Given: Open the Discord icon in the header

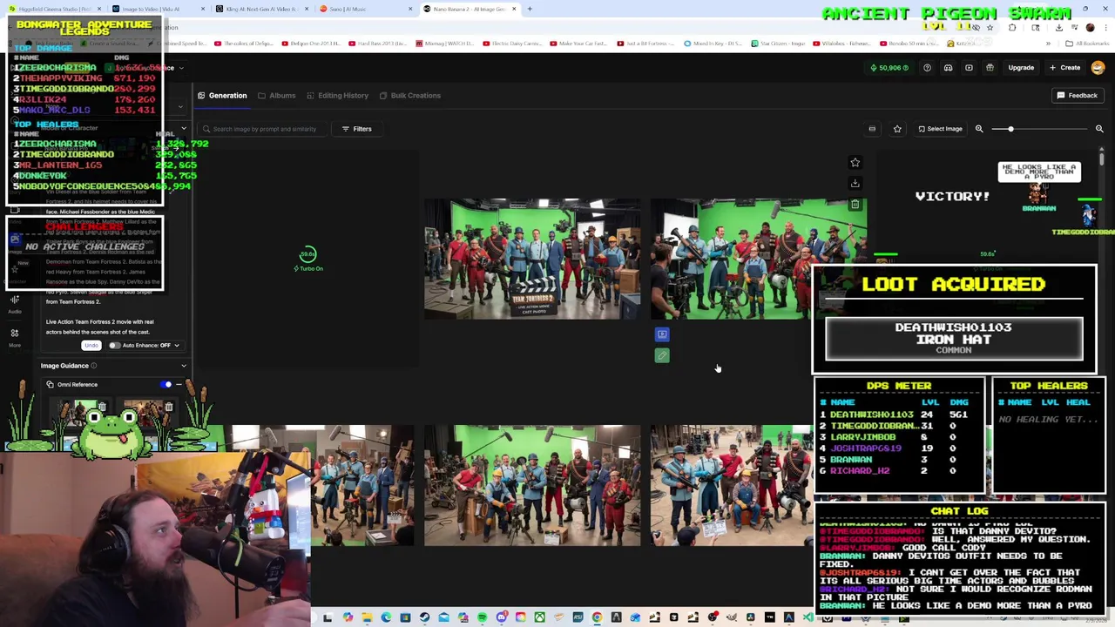Looking at the screenshot, I should [948, 68].
